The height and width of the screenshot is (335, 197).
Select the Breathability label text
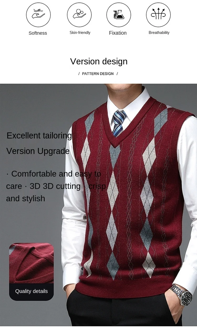[x=159, y=33]
